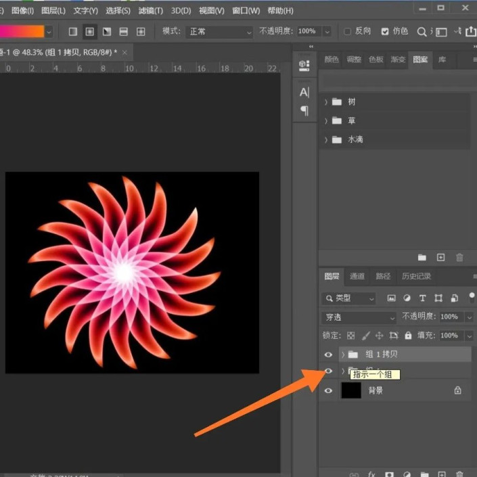
Task: Switch to the 颜色 Color tab
Action: (332, 60)
